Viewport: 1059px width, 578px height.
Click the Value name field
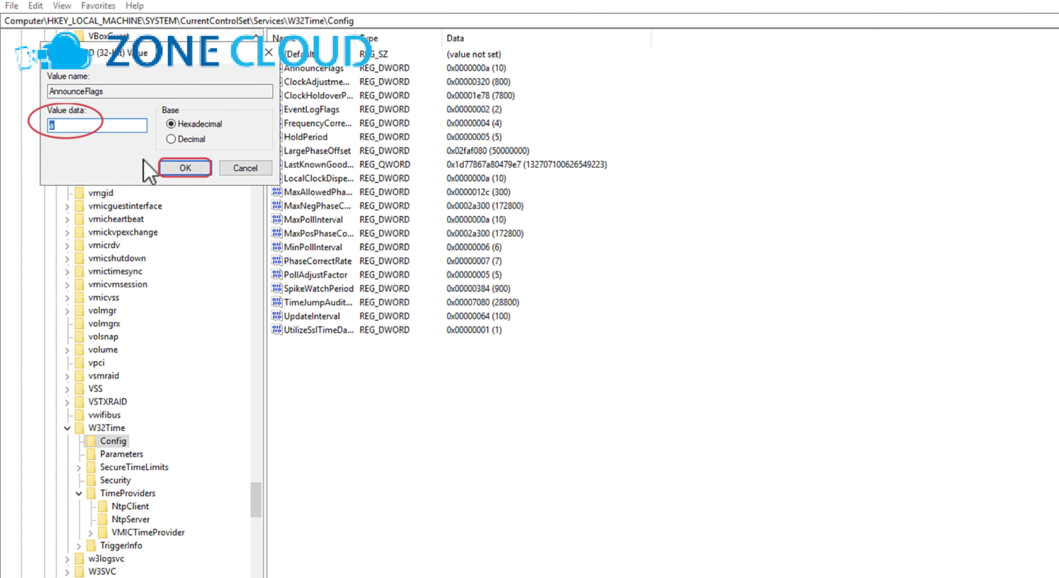pos(160,91)
